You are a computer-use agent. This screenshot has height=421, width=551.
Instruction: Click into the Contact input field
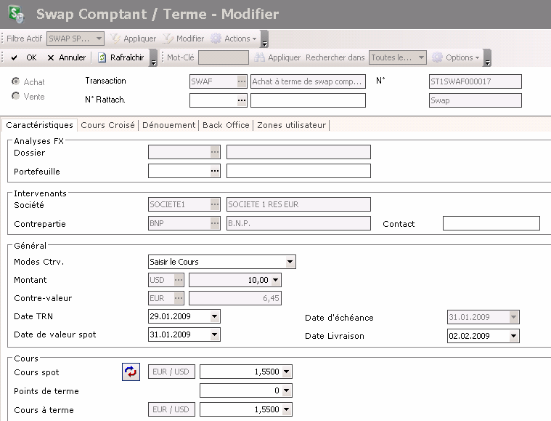click(491, 223)
